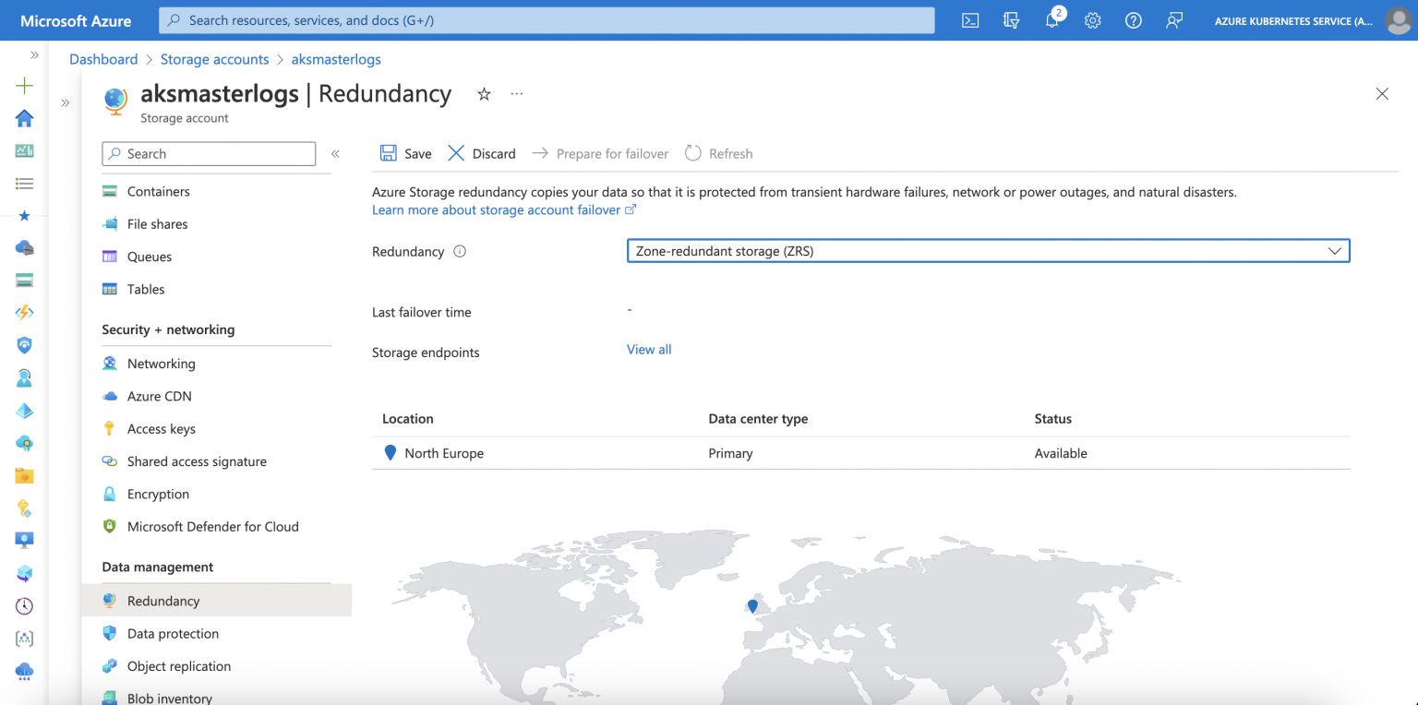View all storage endpoints

648,349
